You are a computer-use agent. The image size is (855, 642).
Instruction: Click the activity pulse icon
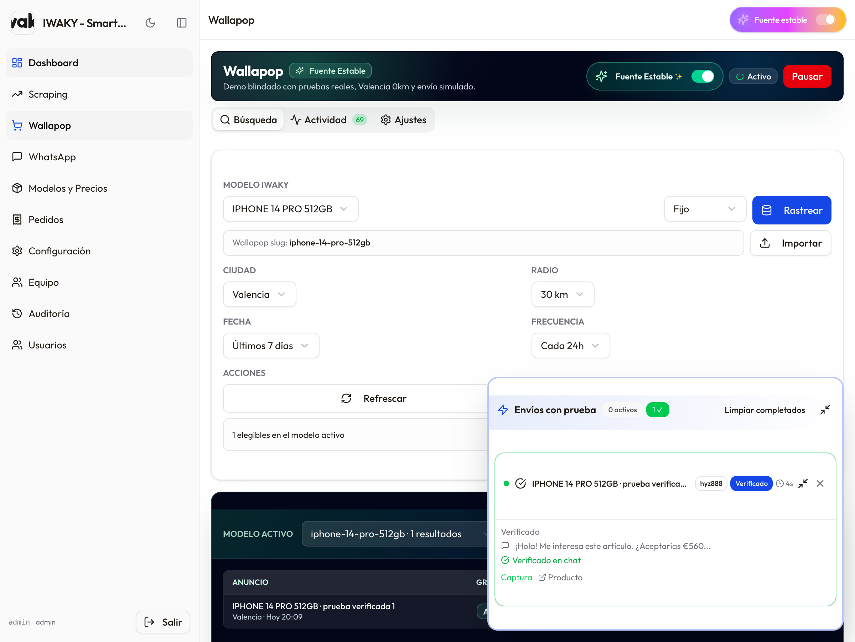[296, 120]
